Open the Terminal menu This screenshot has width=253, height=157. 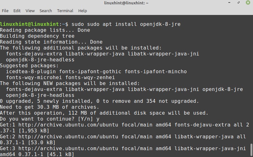point(65,11)
